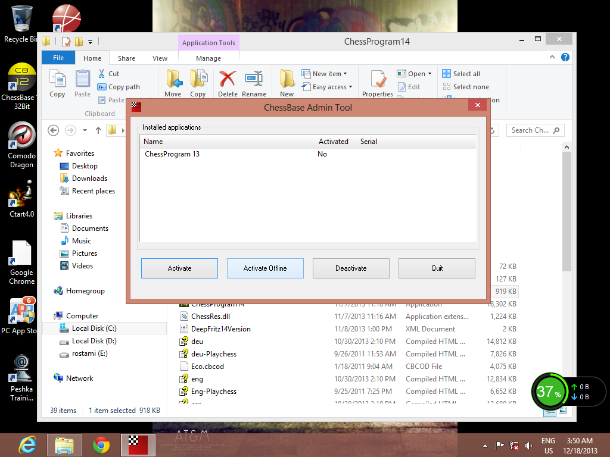610x457 pixels.
Task: Open the Manage ribbon tab
Action: pyautogui.click(x=208, y=58)
